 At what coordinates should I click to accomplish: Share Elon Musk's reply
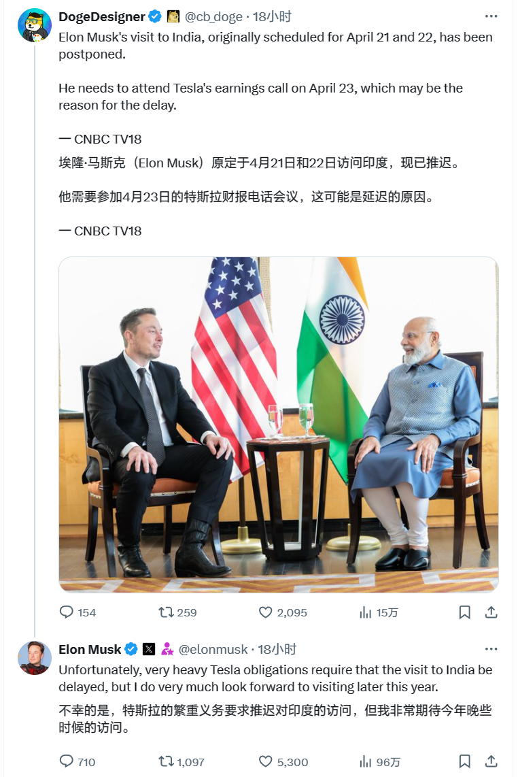click(490, 761)
